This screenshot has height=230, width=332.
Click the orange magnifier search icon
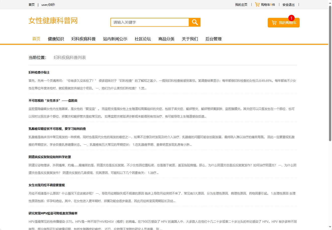click(x=194, y=22)
